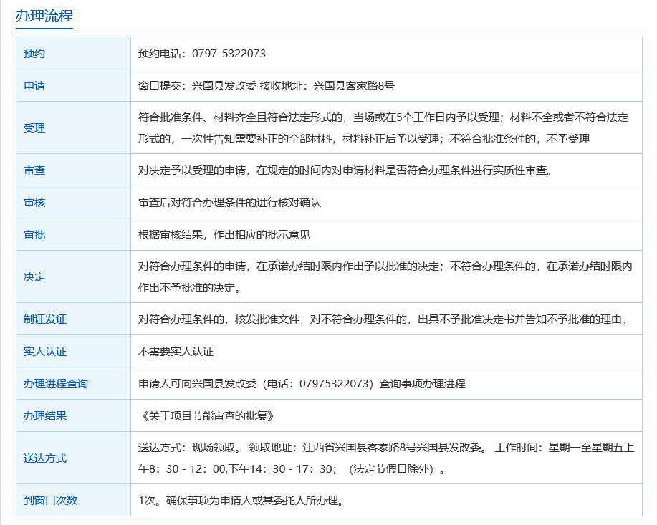Click the 办理流程 section heading
This screenshot has width=657, height=525.
pyautogui.click(x=44, y=16)
